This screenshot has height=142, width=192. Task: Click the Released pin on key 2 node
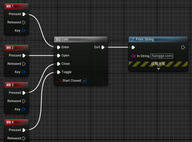click(x=24, y=64)
